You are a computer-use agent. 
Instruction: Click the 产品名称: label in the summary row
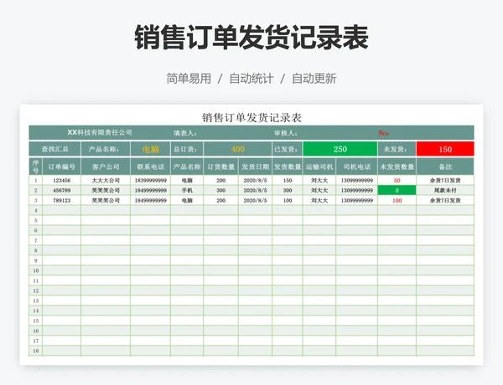[106, 149]
